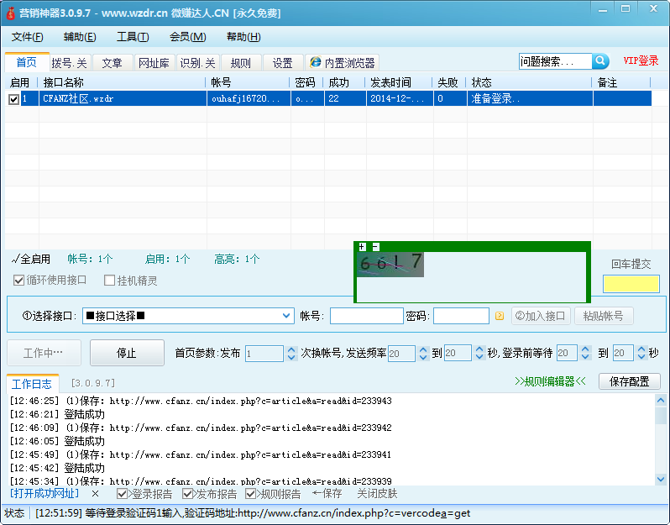
Task: Click the minus icon on captcha panel
Action: coord(375,247)
